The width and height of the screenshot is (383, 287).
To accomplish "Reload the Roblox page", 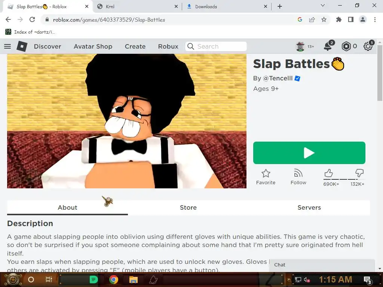I will click(32, 19).
